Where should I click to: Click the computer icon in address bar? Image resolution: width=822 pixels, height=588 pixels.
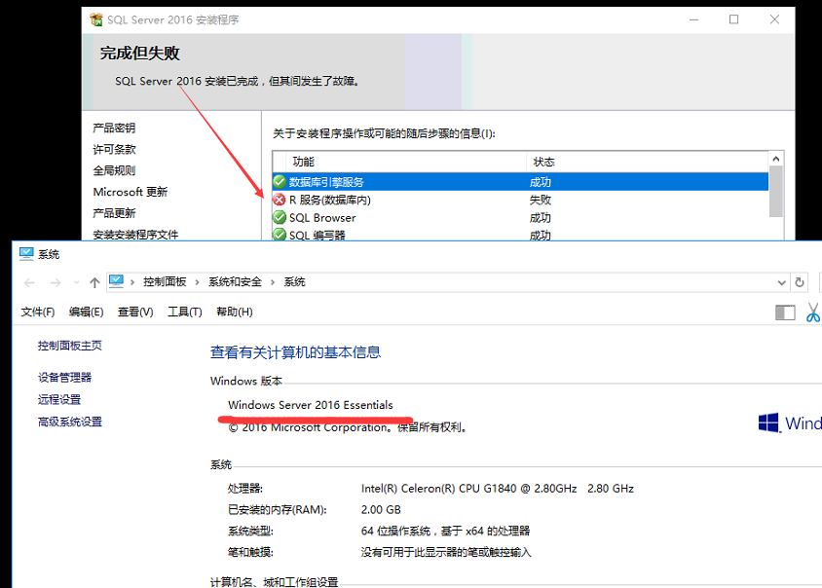tap(116, 282)
